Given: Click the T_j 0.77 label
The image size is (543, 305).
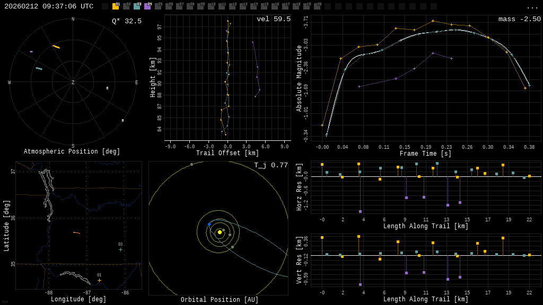Looking at the screenshot, I should click(x=270, y=165).
